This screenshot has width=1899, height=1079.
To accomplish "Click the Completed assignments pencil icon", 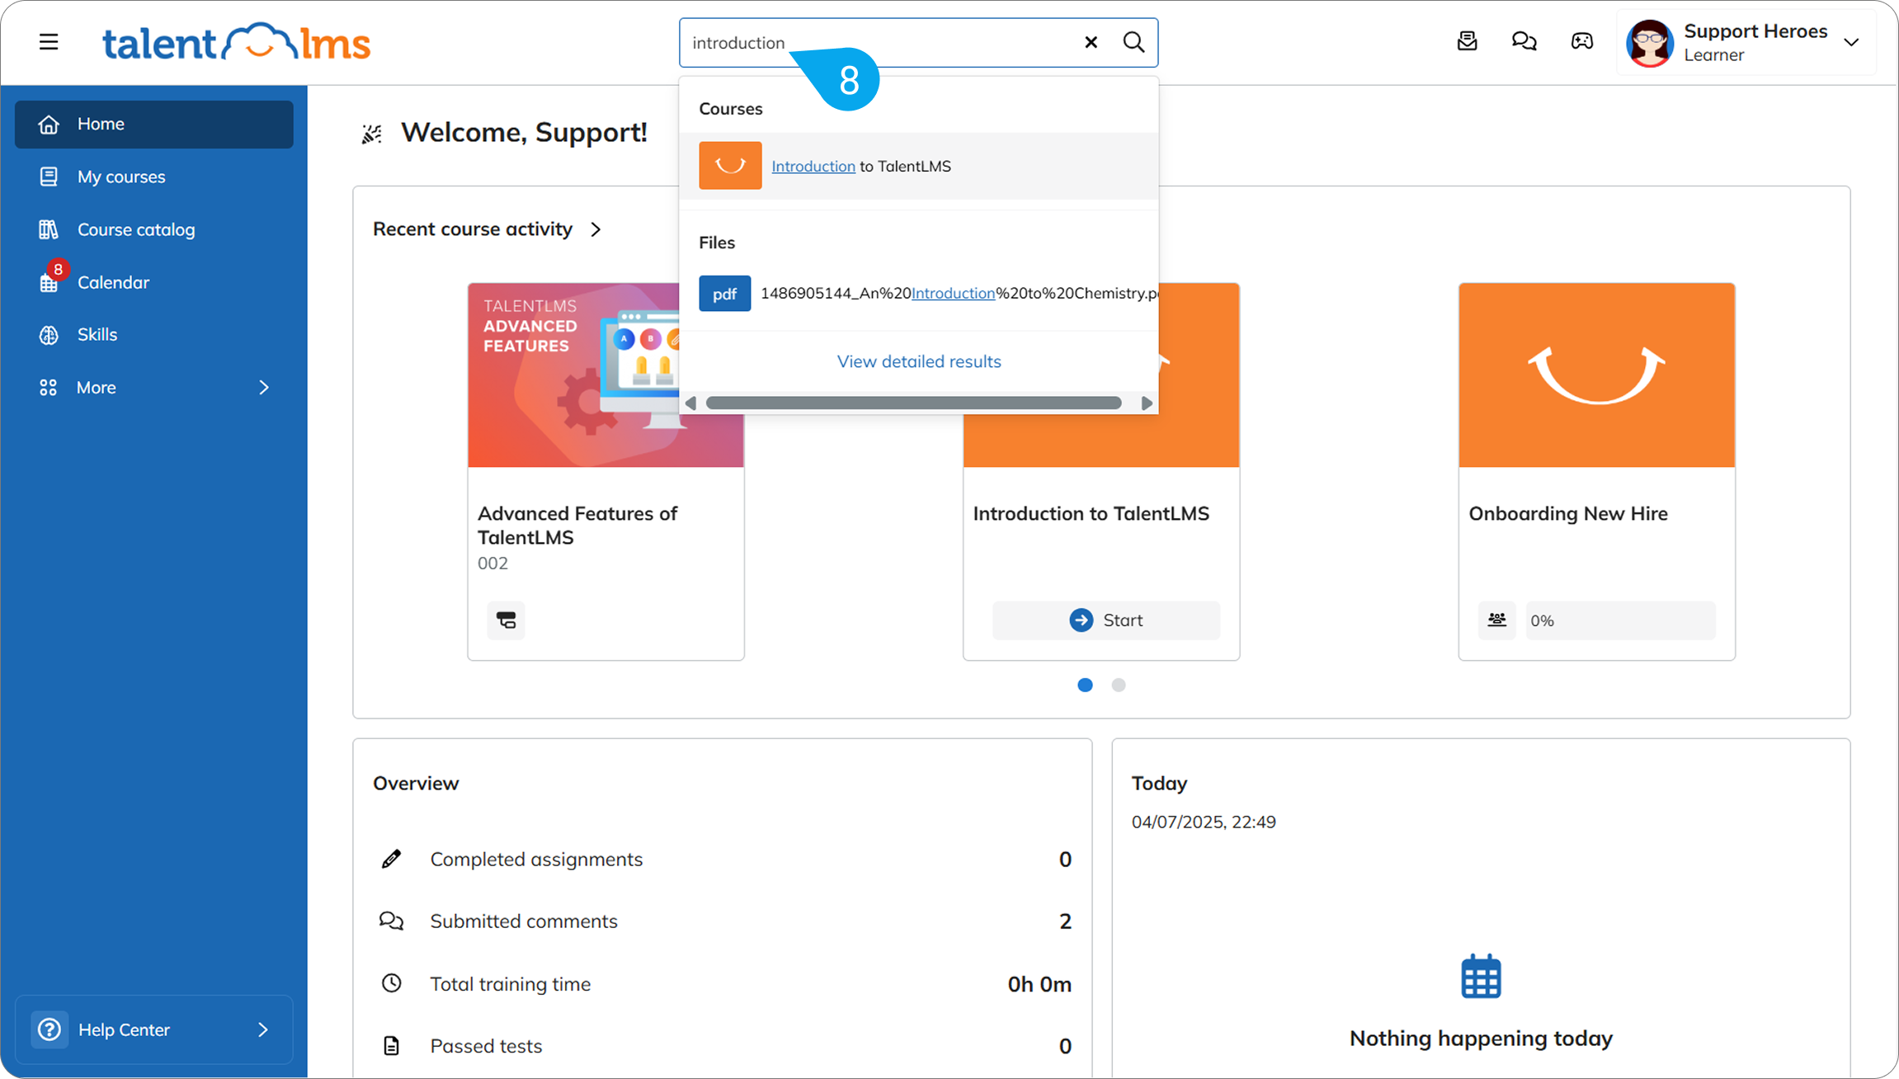I will pyautogui.click(x=391, y=859).
